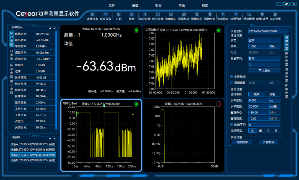299x180 pixels.
Task: Toggle the 迹线平均 checkbox
Action: click(232, 125)
